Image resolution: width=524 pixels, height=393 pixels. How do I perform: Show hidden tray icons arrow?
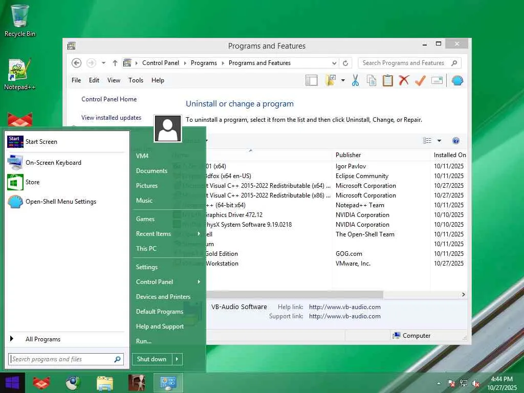(x=439, y=383)
